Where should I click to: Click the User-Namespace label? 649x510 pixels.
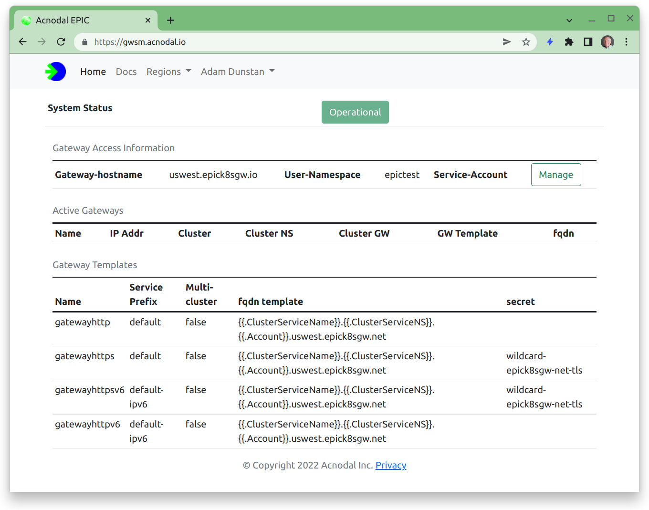pos(322,175)
